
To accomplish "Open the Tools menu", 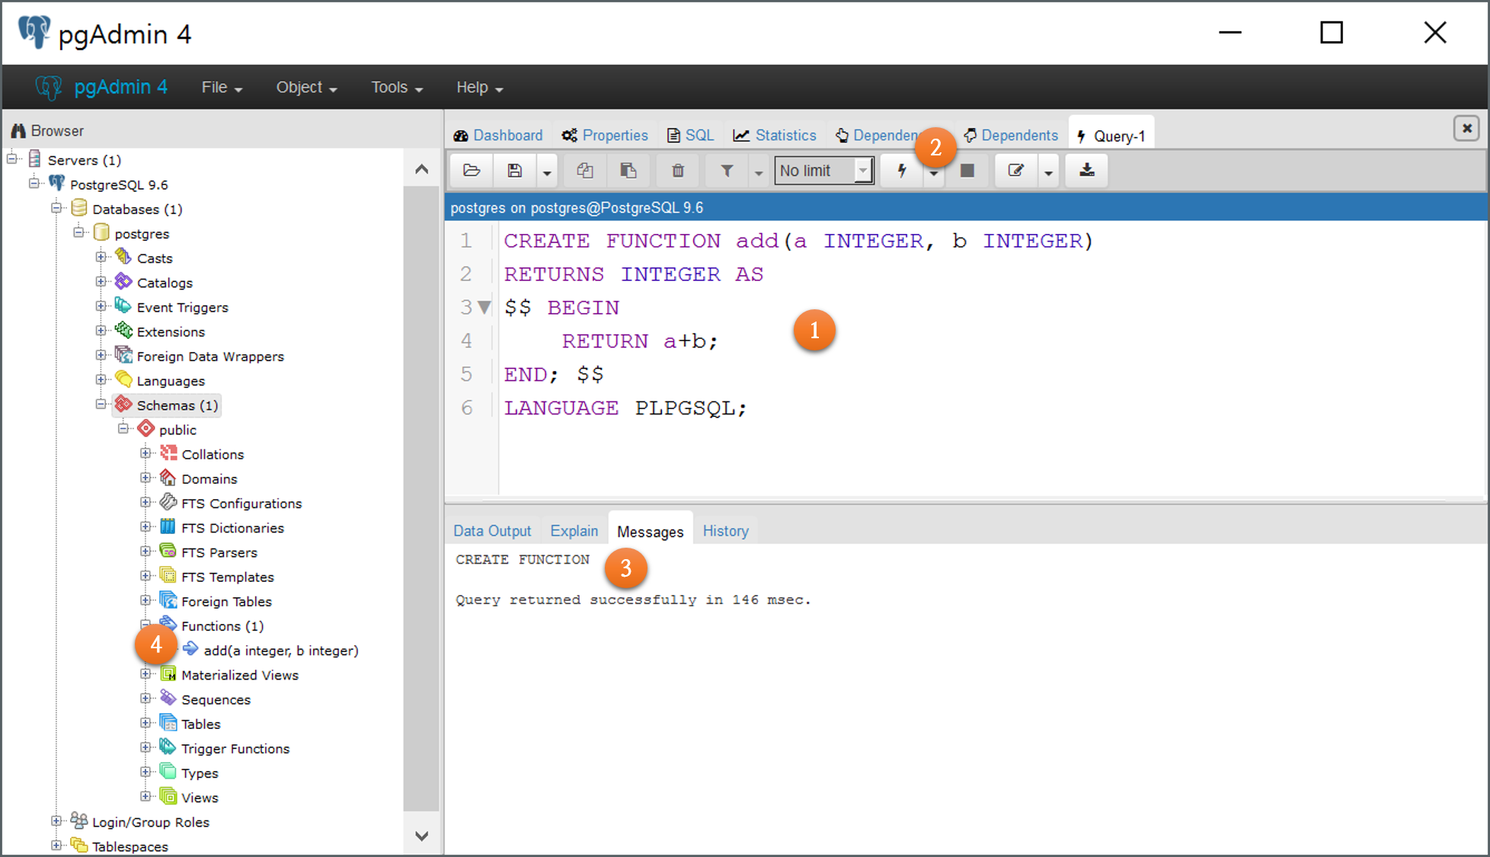I will coord(397,88).
